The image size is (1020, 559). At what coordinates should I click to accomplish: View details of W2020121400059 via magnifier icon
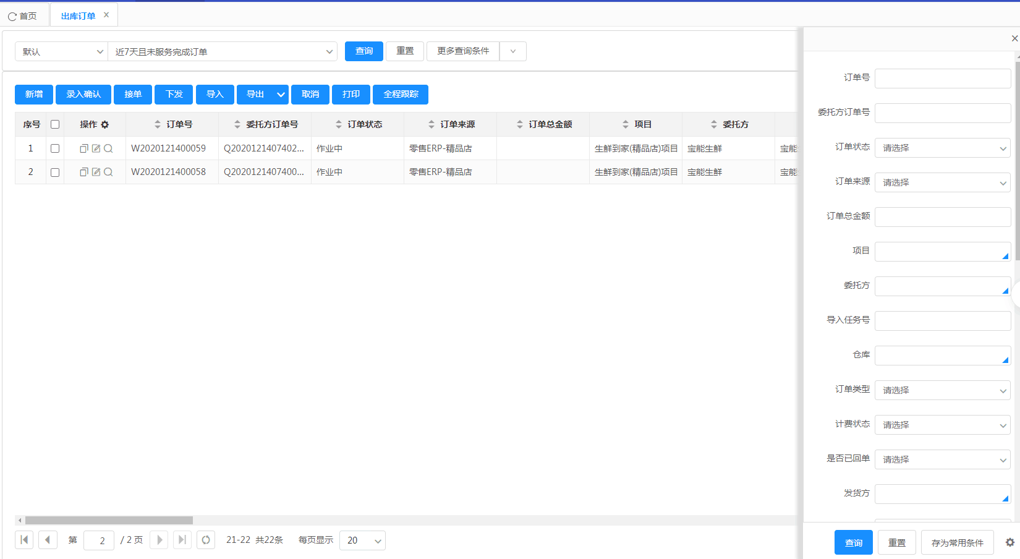point(109,148)
